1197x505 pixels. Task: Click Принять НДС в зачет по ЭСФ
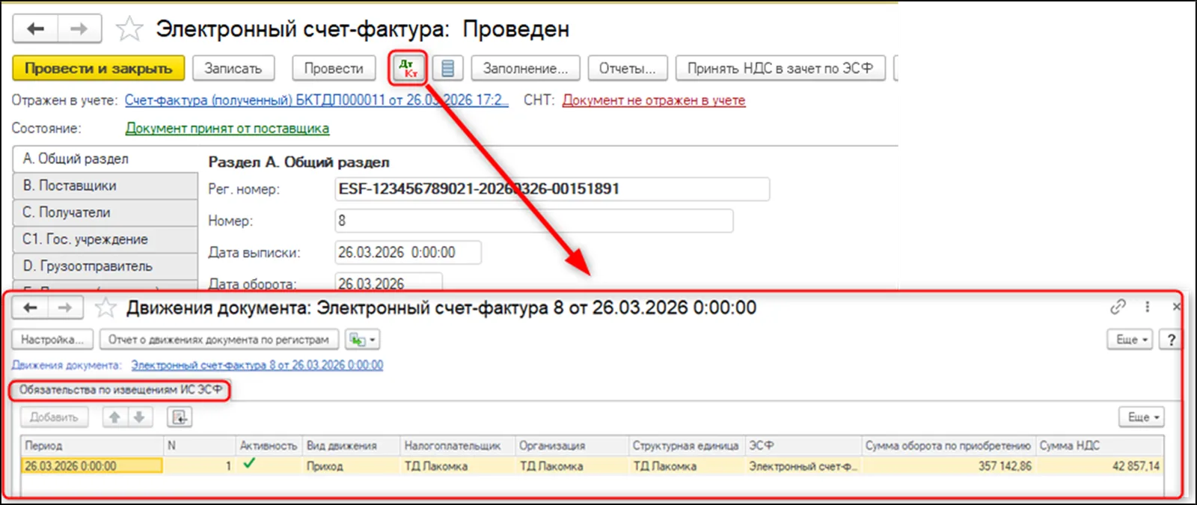[780, 68]
